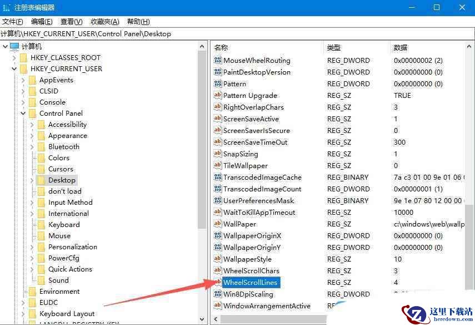
Task: Open the 帮助(H) menu
Action: (x=138, y=22)
